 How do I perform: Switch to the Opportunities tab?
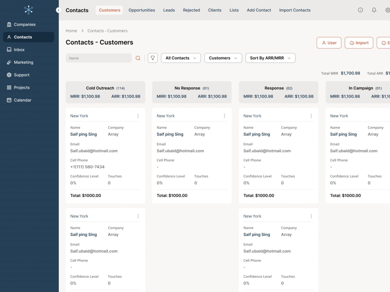coord(142,10)
